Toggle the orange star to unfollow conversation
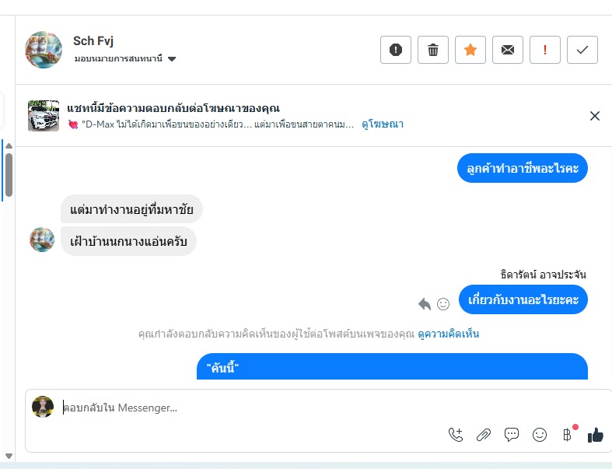Viewport: 612px width, 469px height. (470, 50)
